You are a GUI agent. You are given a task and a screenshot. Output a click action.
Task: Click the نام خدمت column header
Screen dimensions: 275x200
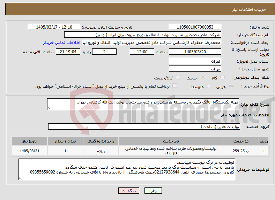pos(171,141)
